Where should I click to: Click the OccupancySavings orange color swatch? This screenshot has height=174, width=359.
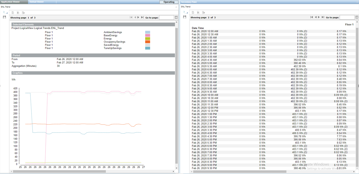click(148, 42)
